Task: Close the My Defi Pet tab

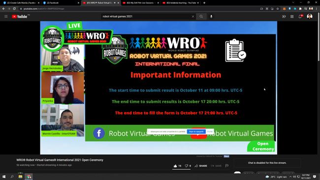Action: [x=158, y=3]
